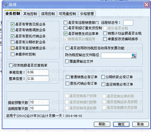Screen dimensions: 151x132
Task: Open the 信用控制 tab
Action: pyautogui.click(x=48, y=14)
